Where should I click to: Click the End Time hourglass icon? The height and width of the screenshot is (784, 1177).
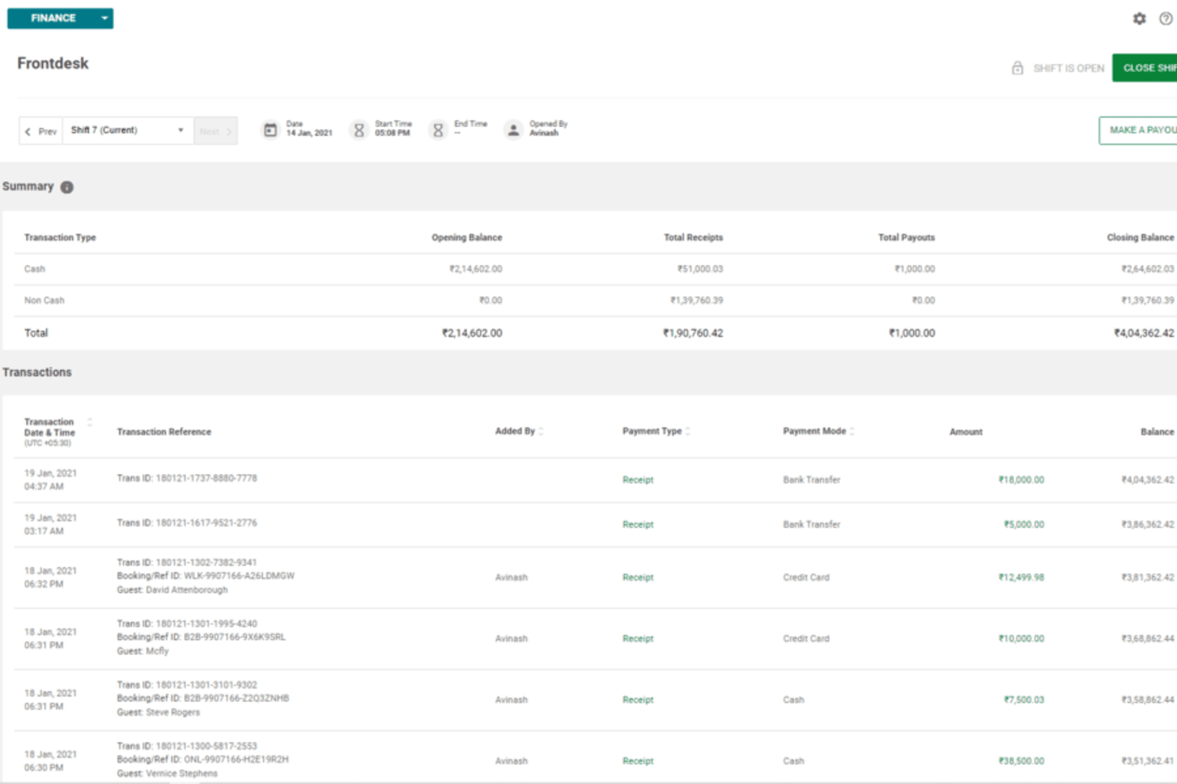[x=438, y=130]
